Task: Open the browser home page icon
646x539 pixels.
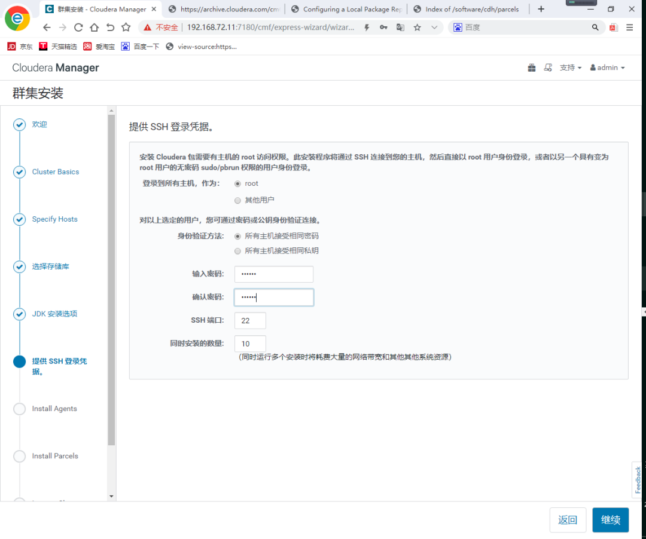Action: [95, 27]
